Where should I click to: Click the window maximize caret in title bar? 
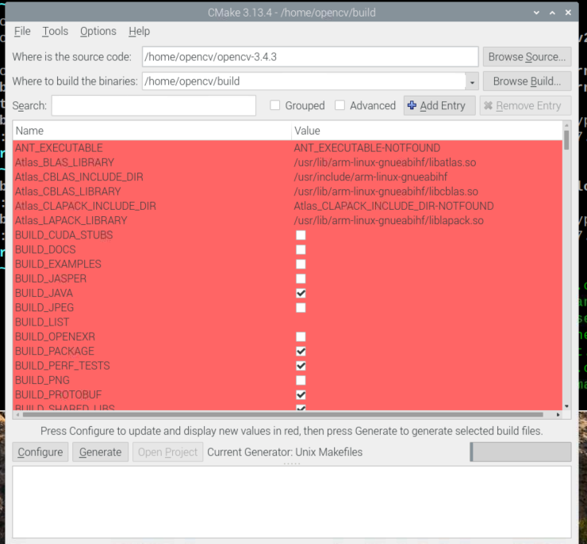coord(552,13)
